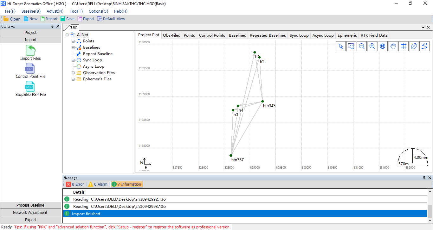Viewport: 433px width, 230px height.
Task: Expand the Observation Files tree node
Action: (x=73, y=73)
